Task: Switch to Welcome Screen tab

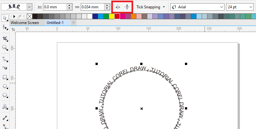Action: (x=25, y=23)
